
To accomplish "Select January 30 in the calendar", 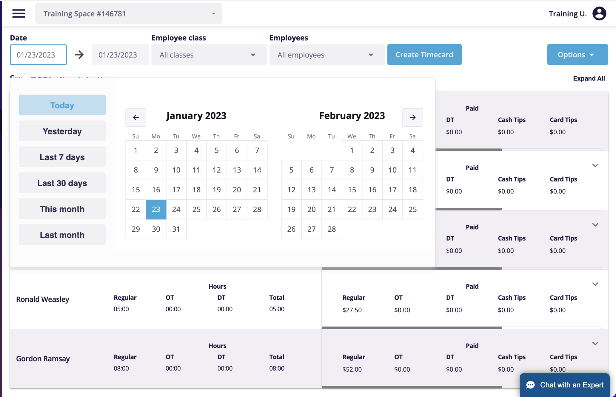I will click(x=156, y=229).
